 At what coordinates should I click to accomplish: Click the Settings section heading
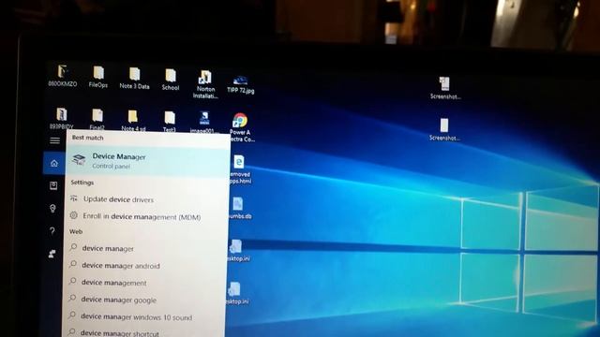pyautogui.click(x=82, y=183)
